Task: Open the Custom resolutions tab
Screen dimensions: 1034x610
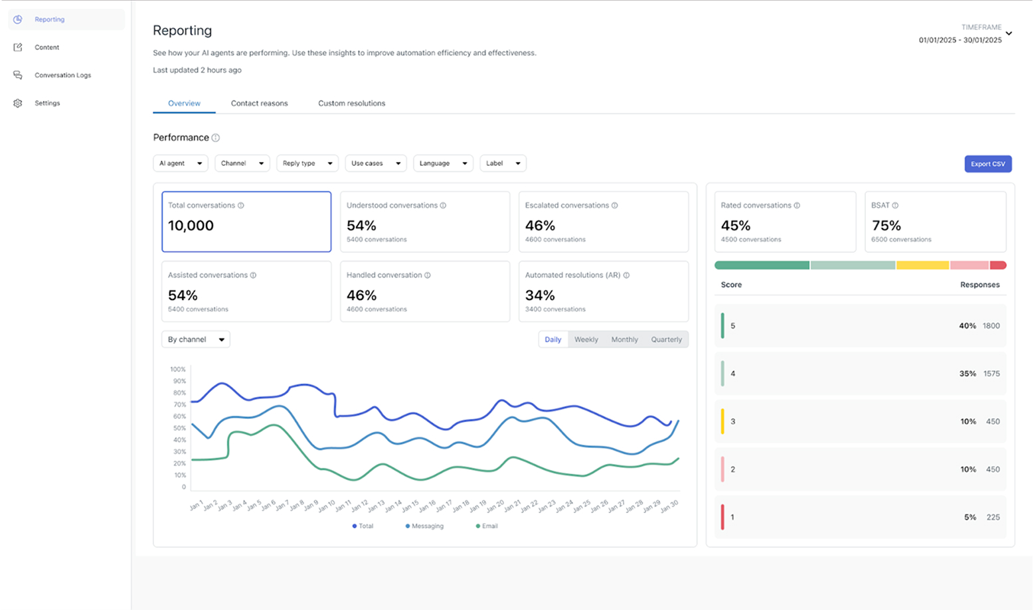Action: [x=351, y=104]
